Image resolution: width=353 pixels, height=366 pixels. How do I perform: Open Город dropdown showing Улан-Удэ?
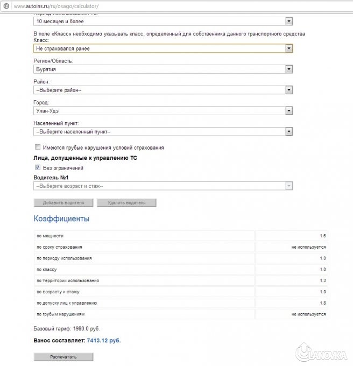pos(289,111)
